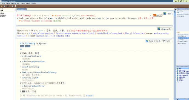Play pronunciation with the speaker toolbar icon
The image size is (189, 100).
(x=8, y=6)
